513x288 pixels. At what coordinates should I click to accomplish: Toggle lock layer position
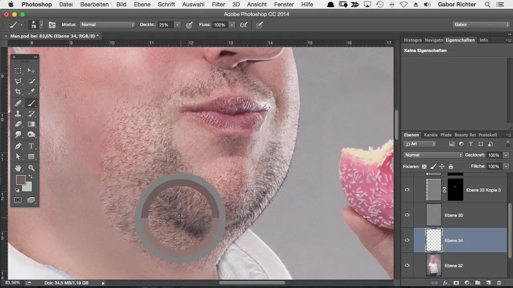(x=442, y=166)
